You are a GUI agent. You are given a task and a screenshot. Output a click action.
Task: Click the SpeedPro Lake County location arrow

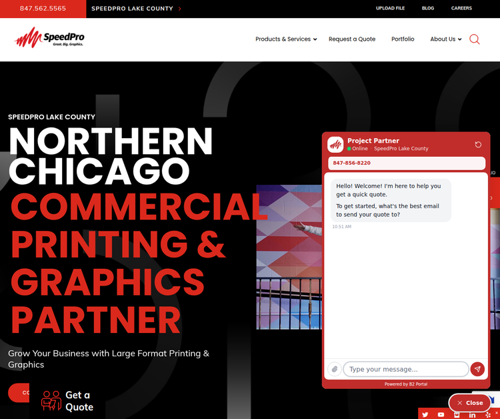180,9
